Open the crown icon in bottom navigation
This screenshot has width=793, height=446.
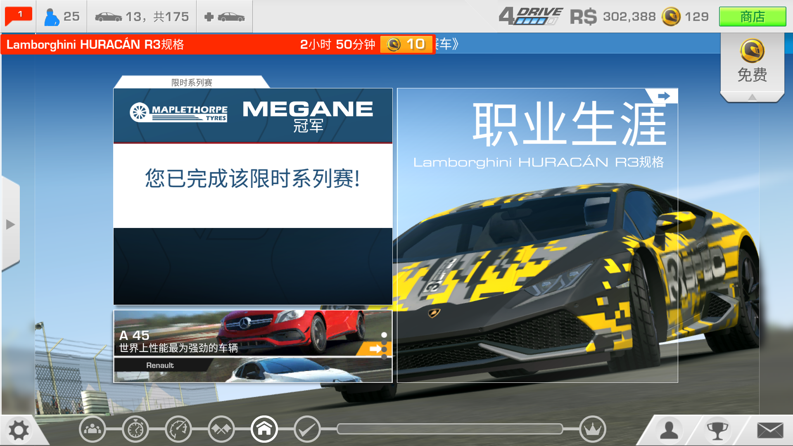tap(593, 429)
